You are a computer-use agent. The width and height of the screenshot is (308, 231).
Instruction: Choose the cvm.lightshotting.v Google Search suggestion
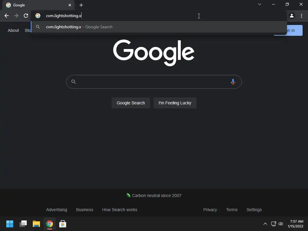click(x=159, y=27)
